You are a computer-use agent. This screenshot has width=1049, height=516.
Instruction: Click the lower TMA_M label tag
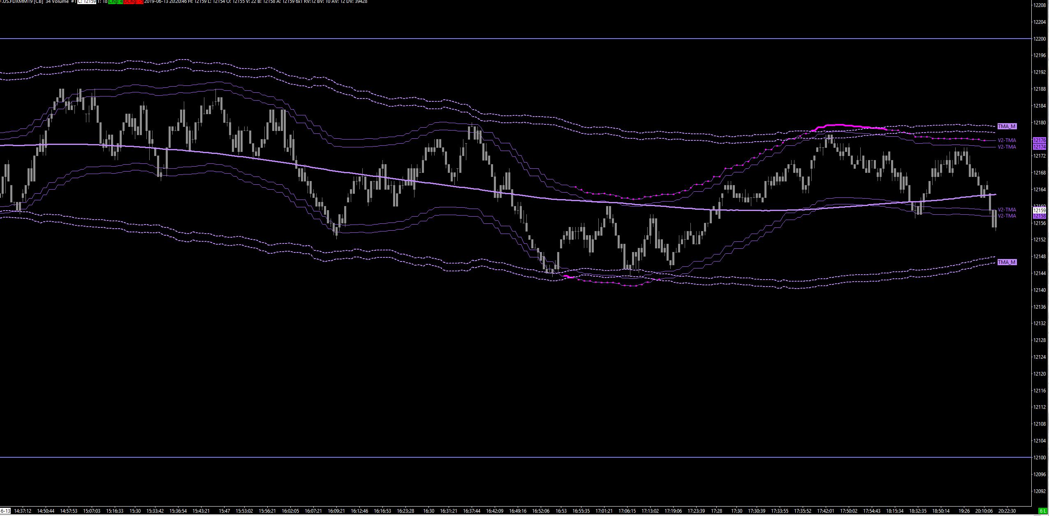1007,262
